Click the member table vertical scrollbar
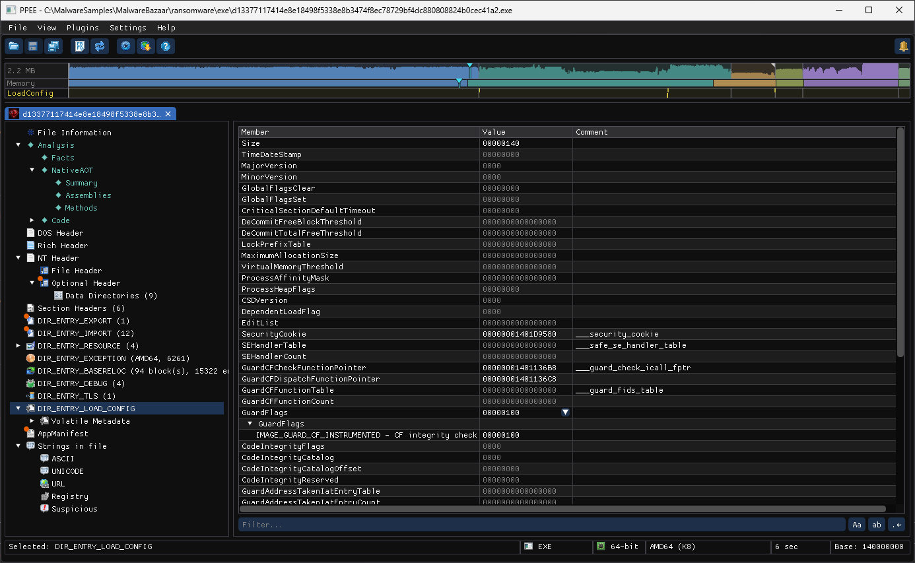 pos(900,242)
